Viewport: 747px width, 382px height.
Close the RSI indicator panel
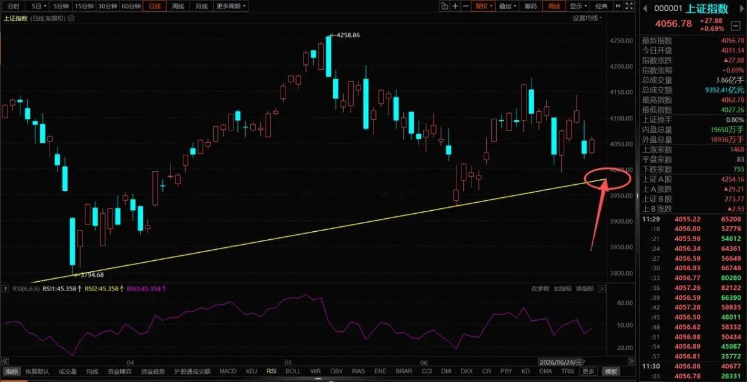point(601,289)
